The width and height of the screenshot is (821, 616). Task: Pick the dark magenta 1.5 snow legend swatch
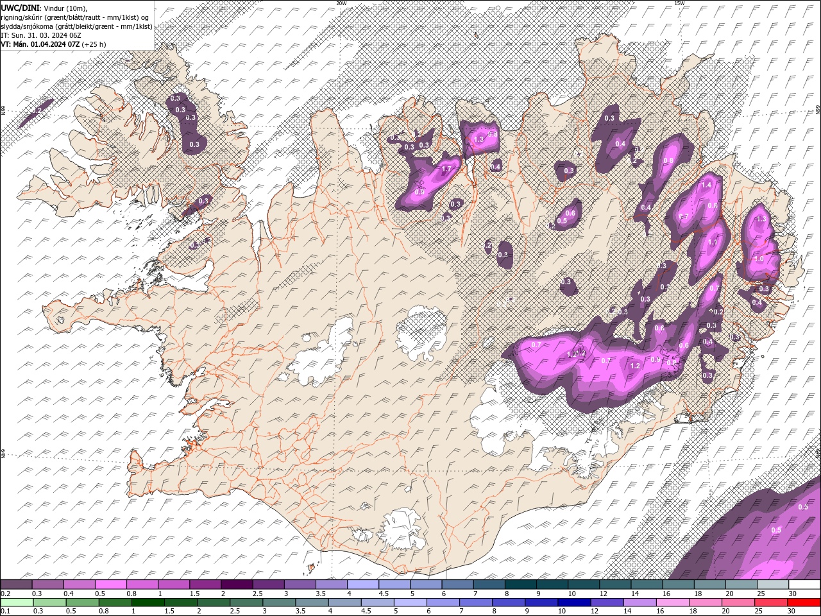[x=205, y=585]
